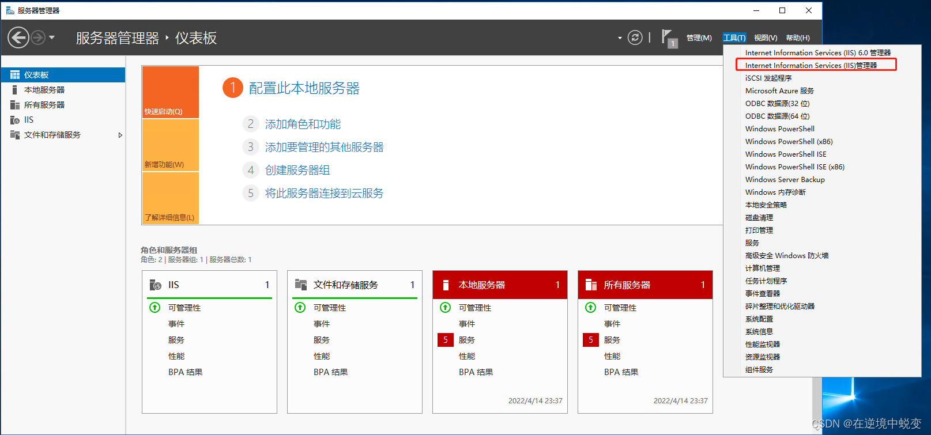Click the refresh dashboard icon

[635, 38]
